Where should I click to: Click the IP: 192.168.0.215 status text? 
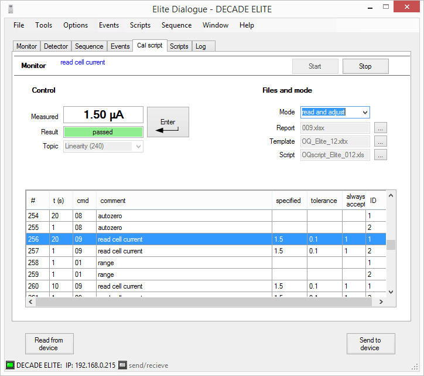(x=90, y=365)
